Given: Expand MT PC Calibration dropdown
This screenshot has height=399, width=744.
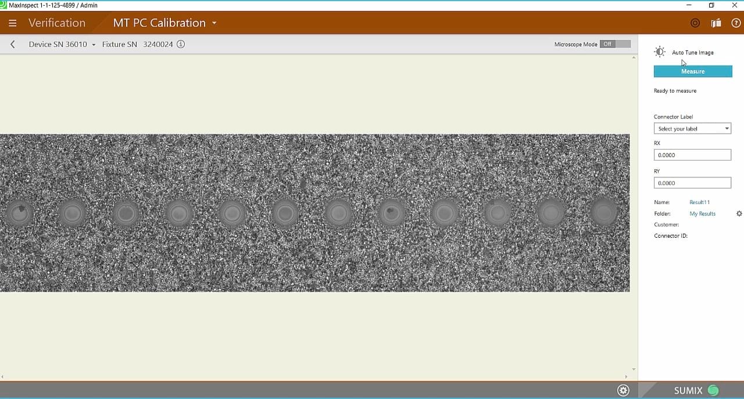Looking at the screenshot, I should pos(214,23).
